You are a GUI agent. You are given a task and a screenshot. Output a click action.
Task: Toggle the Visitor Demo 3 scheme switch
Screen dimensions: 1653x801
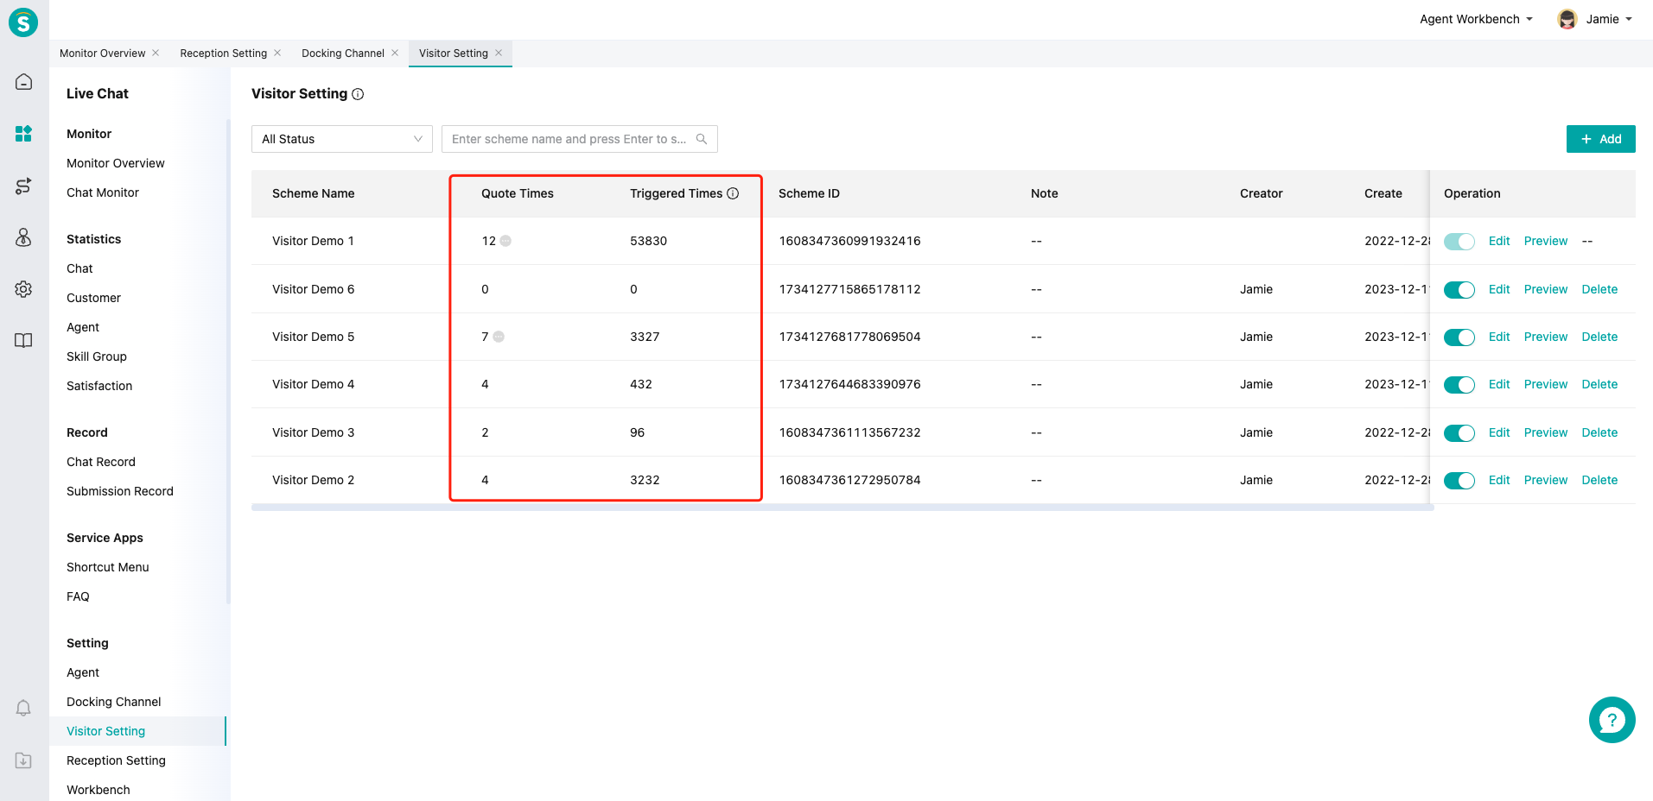click(x=1459, y=433)
